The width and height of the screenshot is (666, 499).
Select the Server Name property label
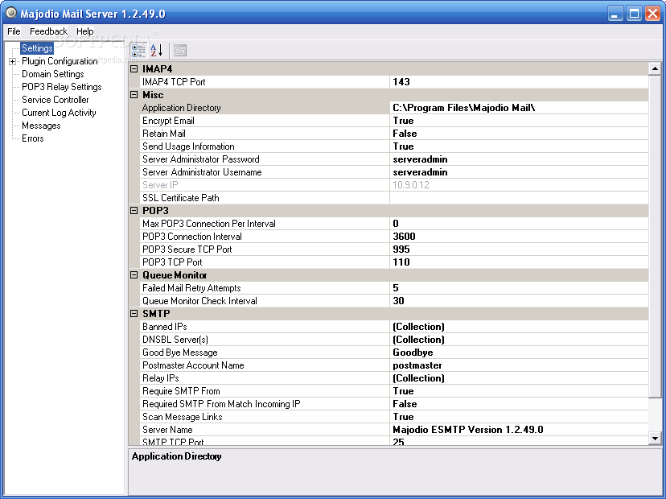point(167,430)
